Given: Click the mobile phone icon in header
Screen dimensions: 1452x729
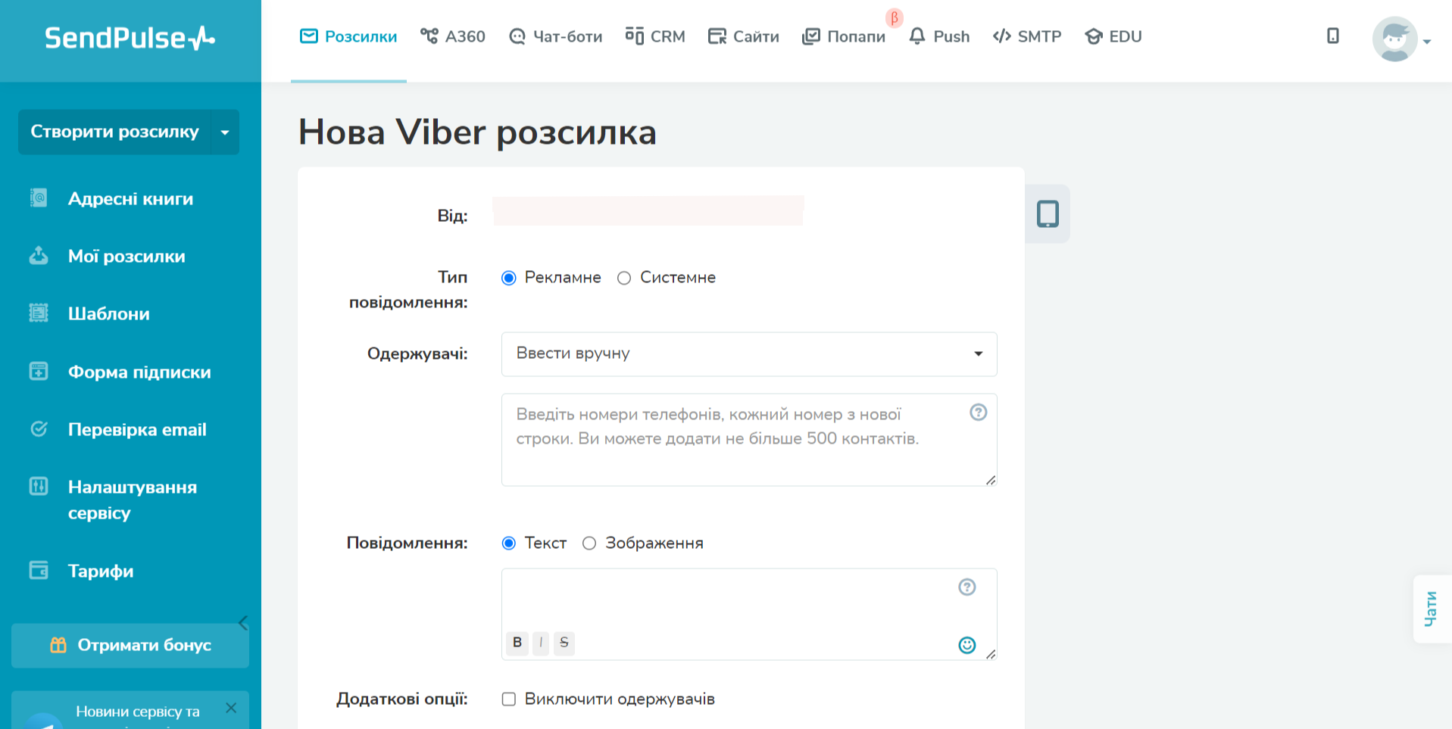Looking at the screenshot, I should pos(1333,36).
